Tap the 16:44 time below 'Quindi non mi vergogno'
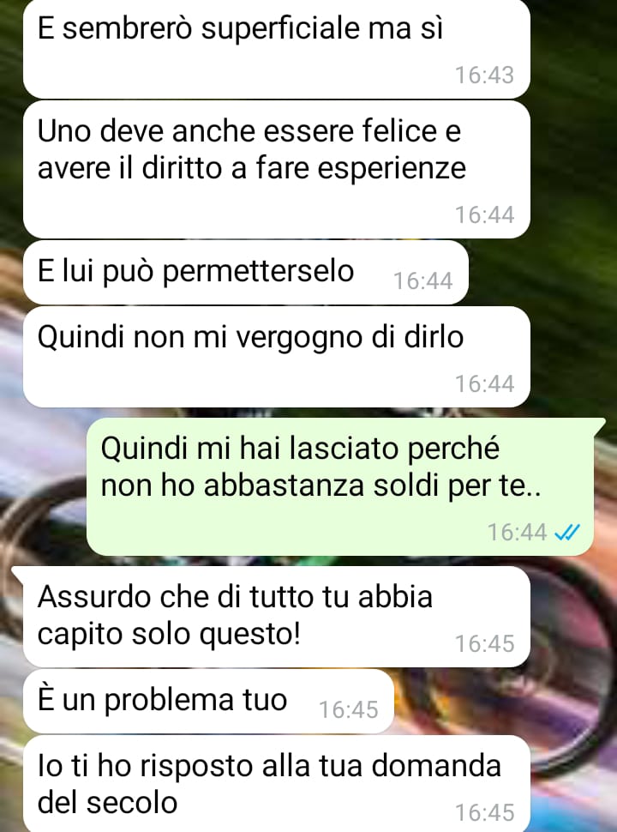 (x=484, y=383)
